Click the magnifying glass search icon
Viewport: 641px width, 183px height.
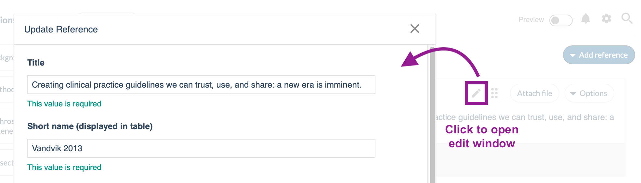coord(627,18)
